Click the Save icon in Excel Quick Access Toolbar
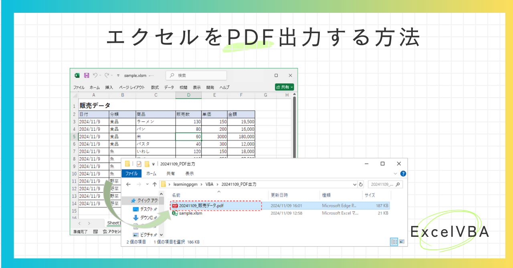This screenshot has width=513, height=268. [87, 75]
